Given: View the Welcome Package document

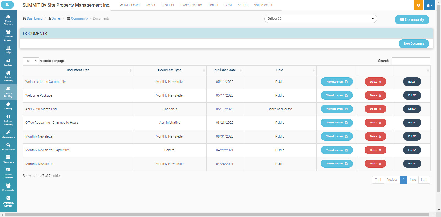Looking at the screenshot, I should (x=337, y=95).
